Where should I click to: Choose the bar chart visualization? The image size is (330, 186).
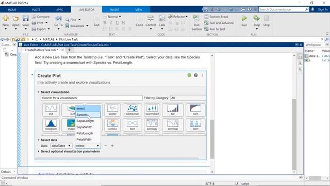(x=173, y=110)
